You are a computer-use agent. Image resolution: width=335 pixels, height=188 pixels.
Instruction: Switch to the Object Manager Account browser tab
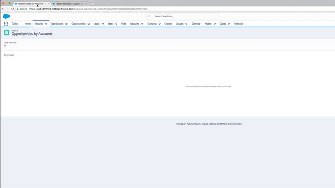[70, 4]
